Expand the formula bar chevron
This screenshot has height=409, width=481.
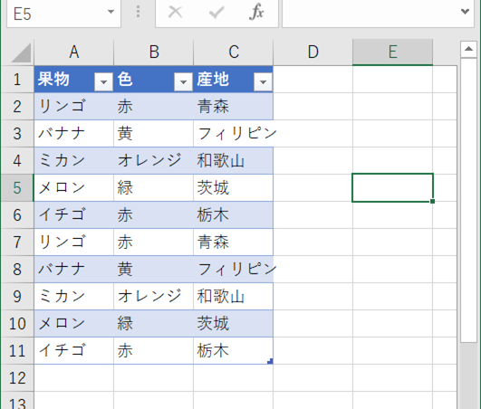pyautogui.click(x=465, y=12)
